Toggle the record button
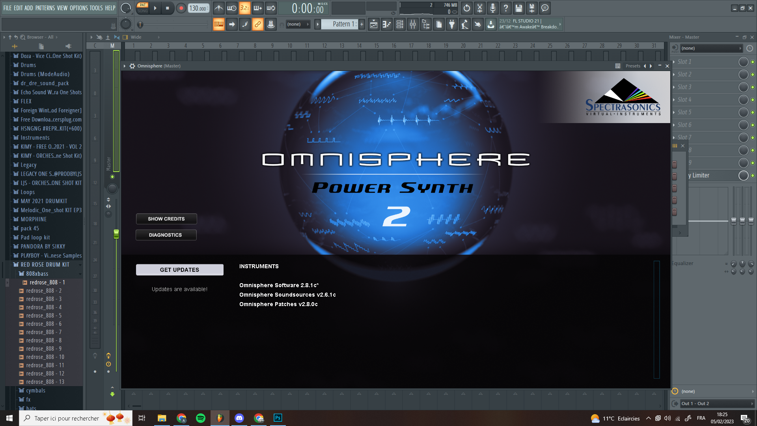Viewport: 757px width, 426px height. tap(181, 8)
